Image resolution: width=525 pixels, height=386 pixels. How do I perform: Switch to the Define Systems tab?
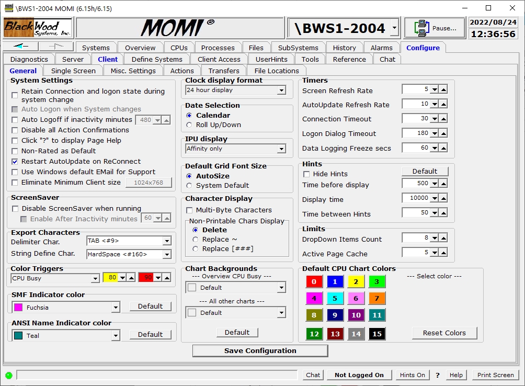click(x=157, y=59)
